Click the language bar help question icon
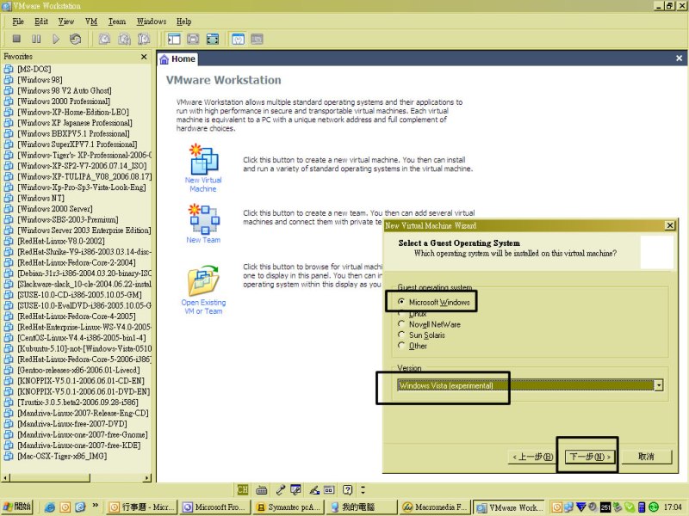 (x=347, y=489)
